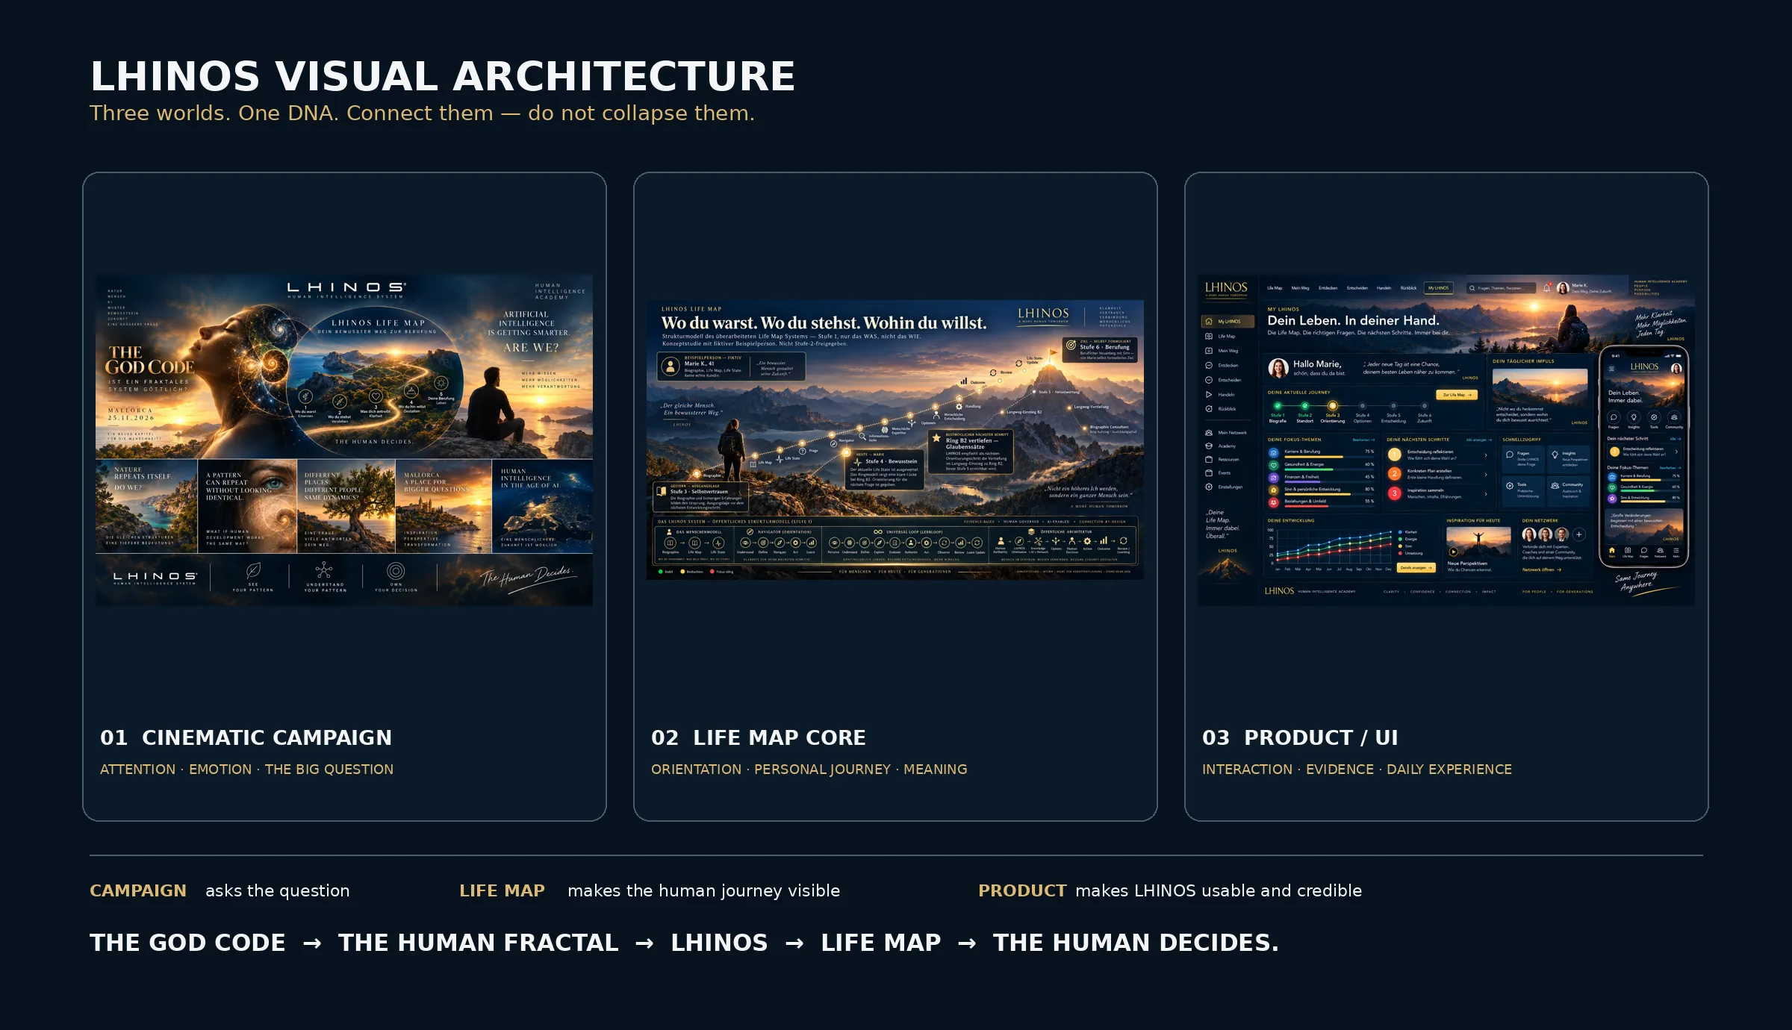This screenshot has width=1792, height=1030.
Task: Click the 'THE HUMAN FRACTAL' footer text
Action: [479, 943]
